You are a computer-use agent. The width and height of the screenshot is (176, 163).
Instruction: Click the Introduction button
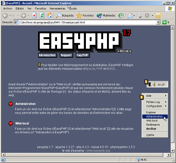point(47,55)
